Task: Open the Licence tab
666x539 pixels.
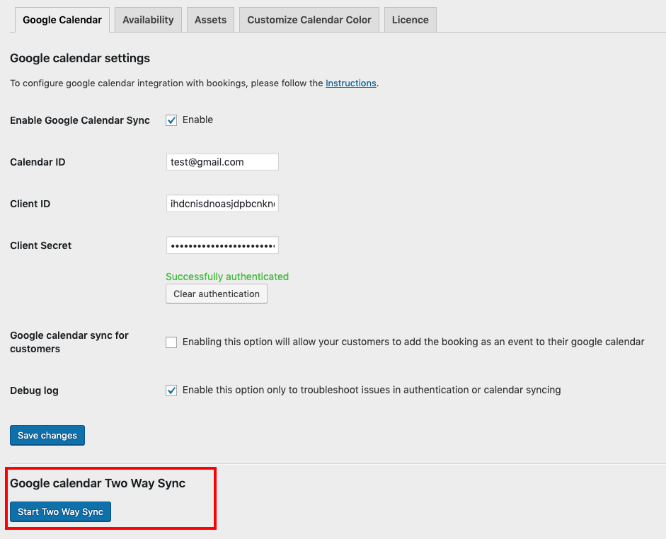Action: point(410,20)
